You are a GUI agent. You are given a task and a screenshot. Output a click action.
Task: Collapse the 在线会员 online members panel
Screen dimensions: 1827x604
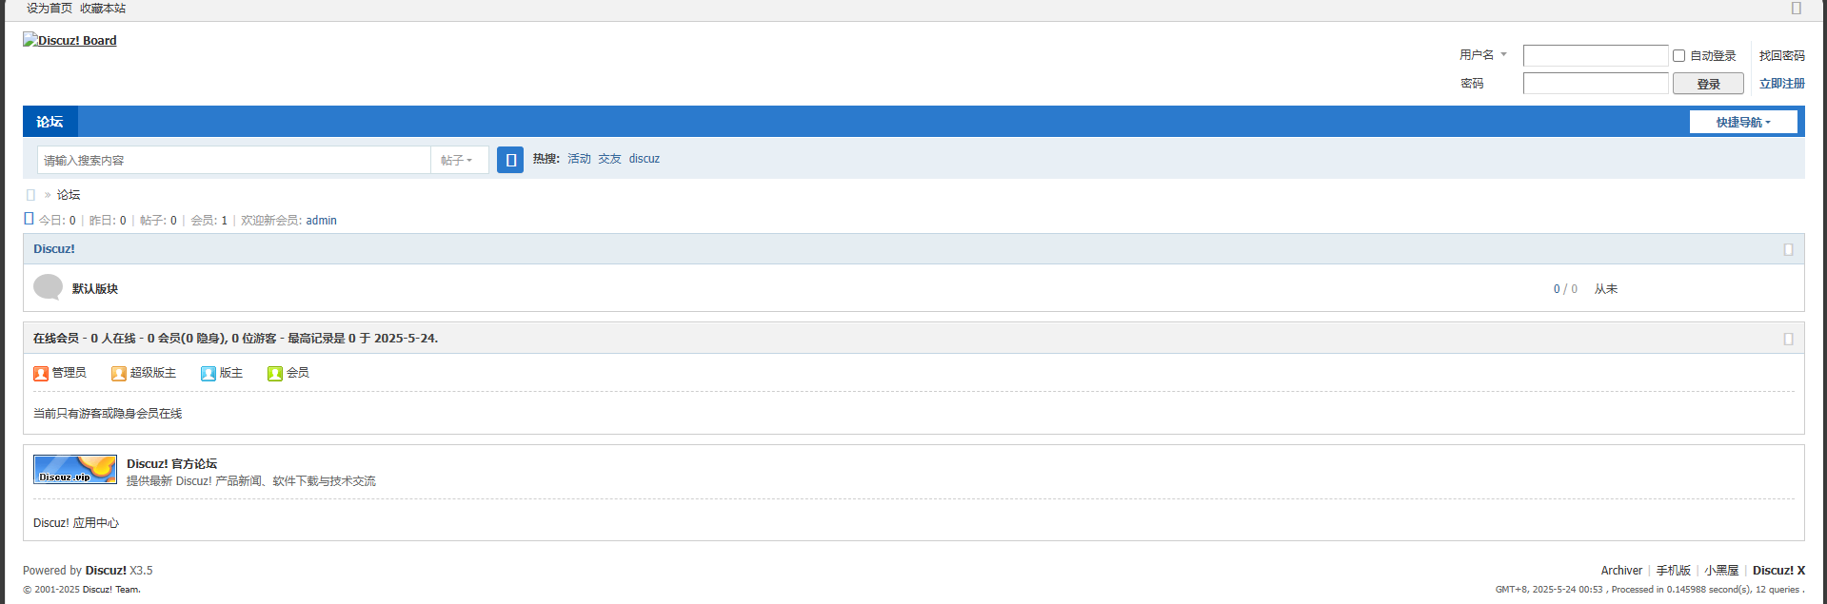(1788, 339)
